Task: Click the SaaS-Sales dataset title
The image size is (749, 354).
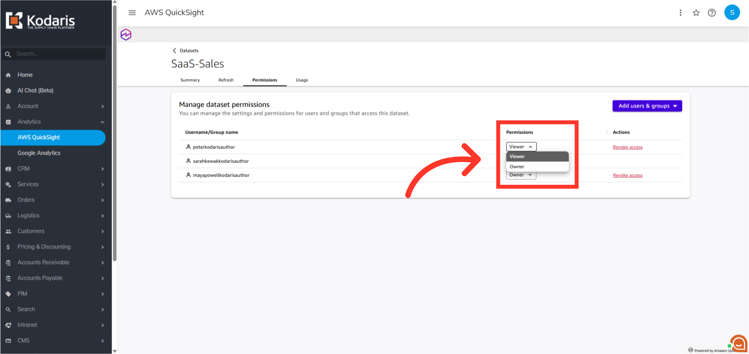Action: [x=198, y=64]
